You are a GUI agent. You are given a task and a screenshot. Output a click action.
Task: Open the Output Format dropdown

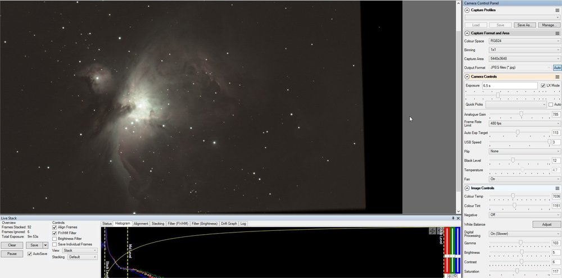pos(520,68)
